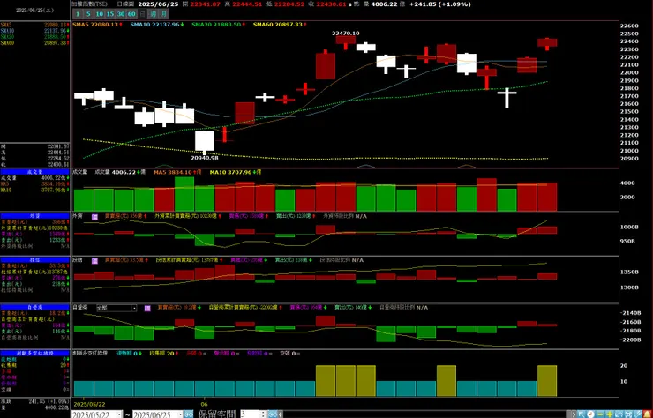Open the start date 2025/05/22 dropdown
Screen dimensions: 653x418
point(119,414)
